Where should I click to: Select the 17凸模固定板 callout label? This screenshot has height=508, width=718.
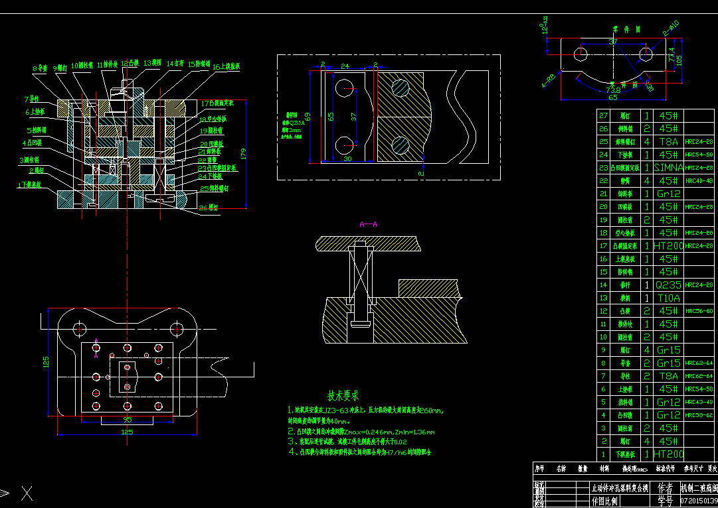tap(217, 103)
